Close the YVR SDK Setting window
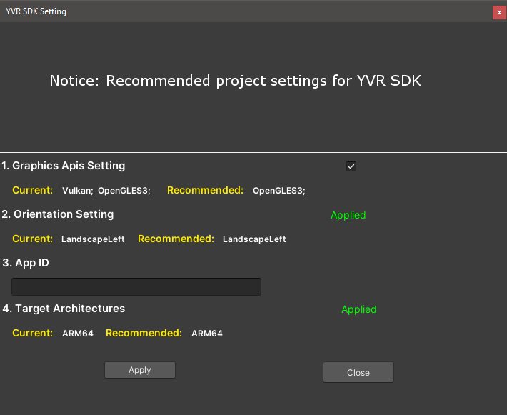 tap(499, 12)
